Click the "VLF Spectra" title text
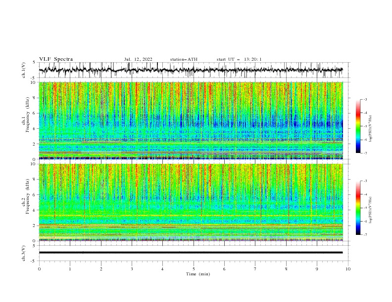 click(56, 59)
